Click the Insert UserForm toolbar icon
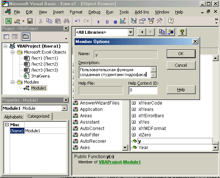Screen dimensions: 220x178 tap(17, 21)
